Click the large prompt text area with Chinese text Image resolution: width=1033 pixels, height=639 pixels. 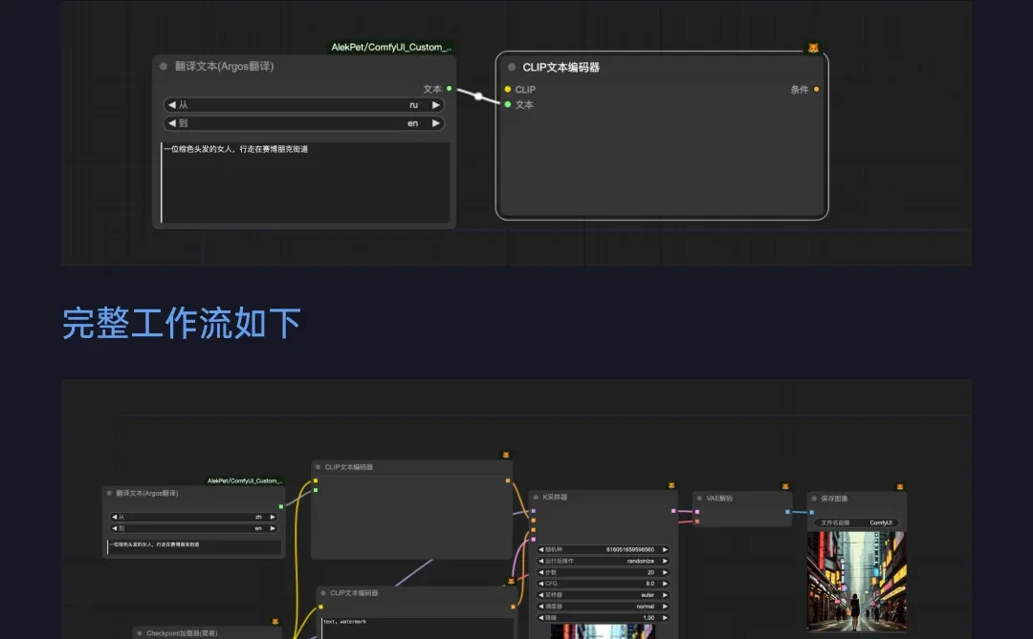[x=305, y=182]
